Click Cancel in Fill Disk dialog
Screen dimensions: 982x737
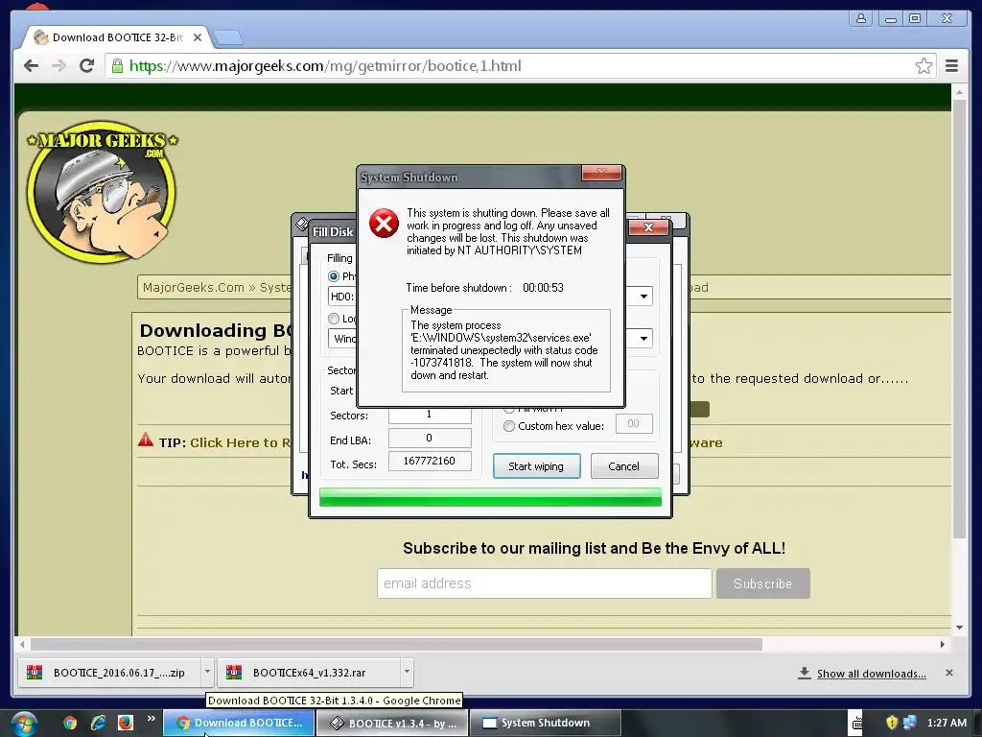click(x=623, y=466)
